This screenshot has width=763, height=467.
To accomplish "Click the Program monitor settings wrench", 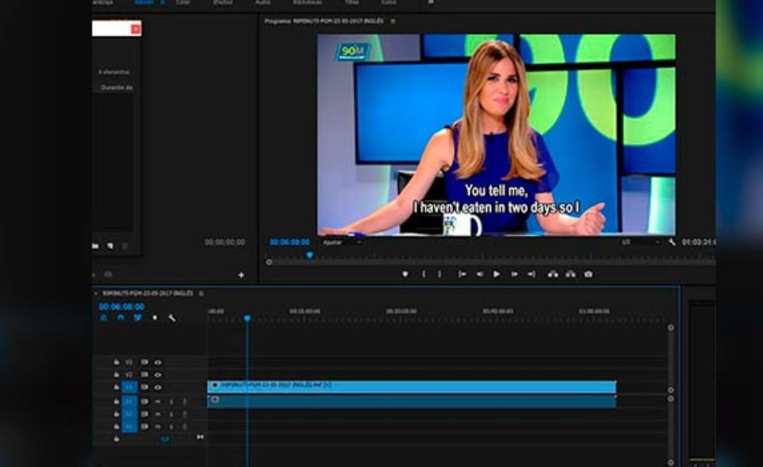I will 672,241.
